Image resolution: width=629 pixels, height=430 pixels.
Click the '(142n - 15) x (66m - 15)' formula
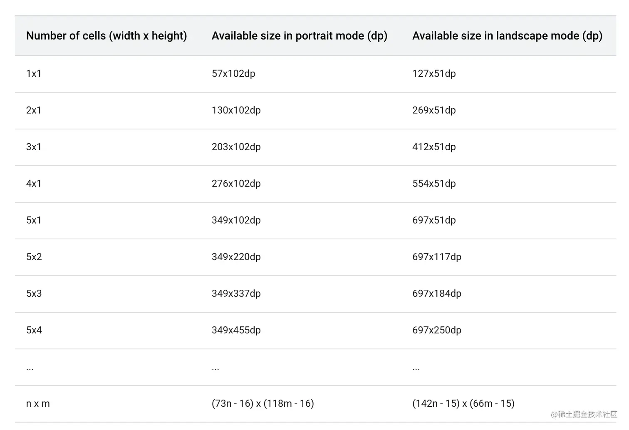[x=463, y=403]
